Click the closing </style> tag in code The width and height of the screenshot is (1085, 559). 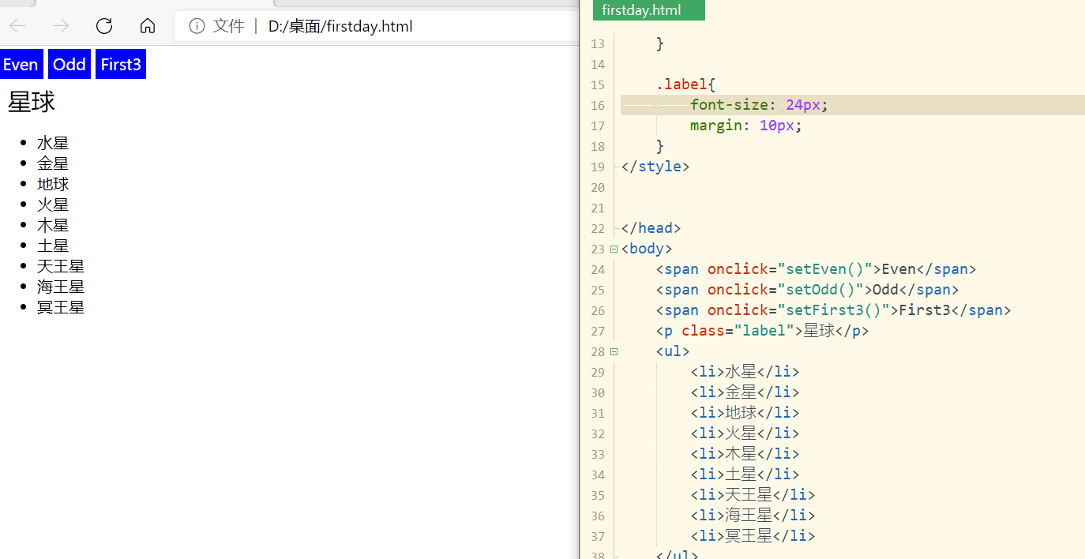(x=655, y=167)
